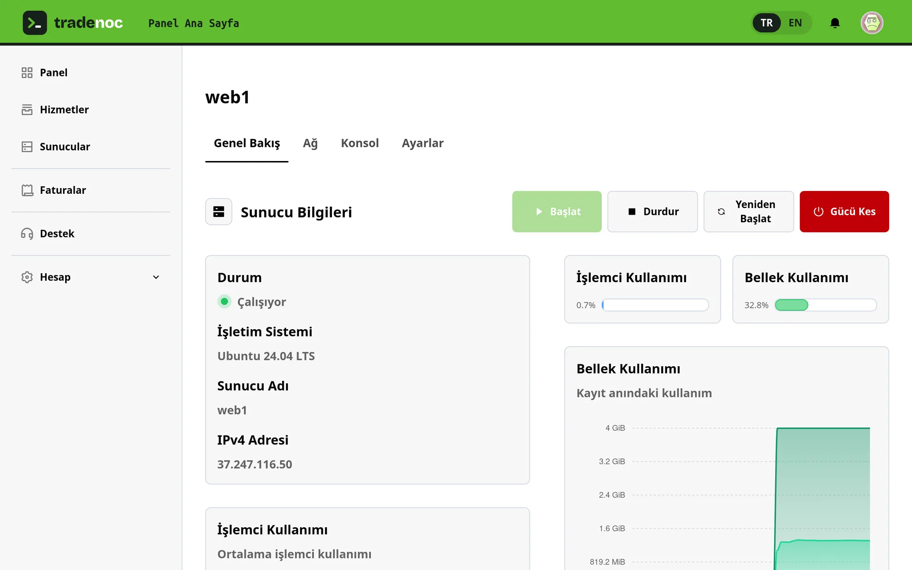Click the tradenoc terminal logo icon

click(35, 23)
